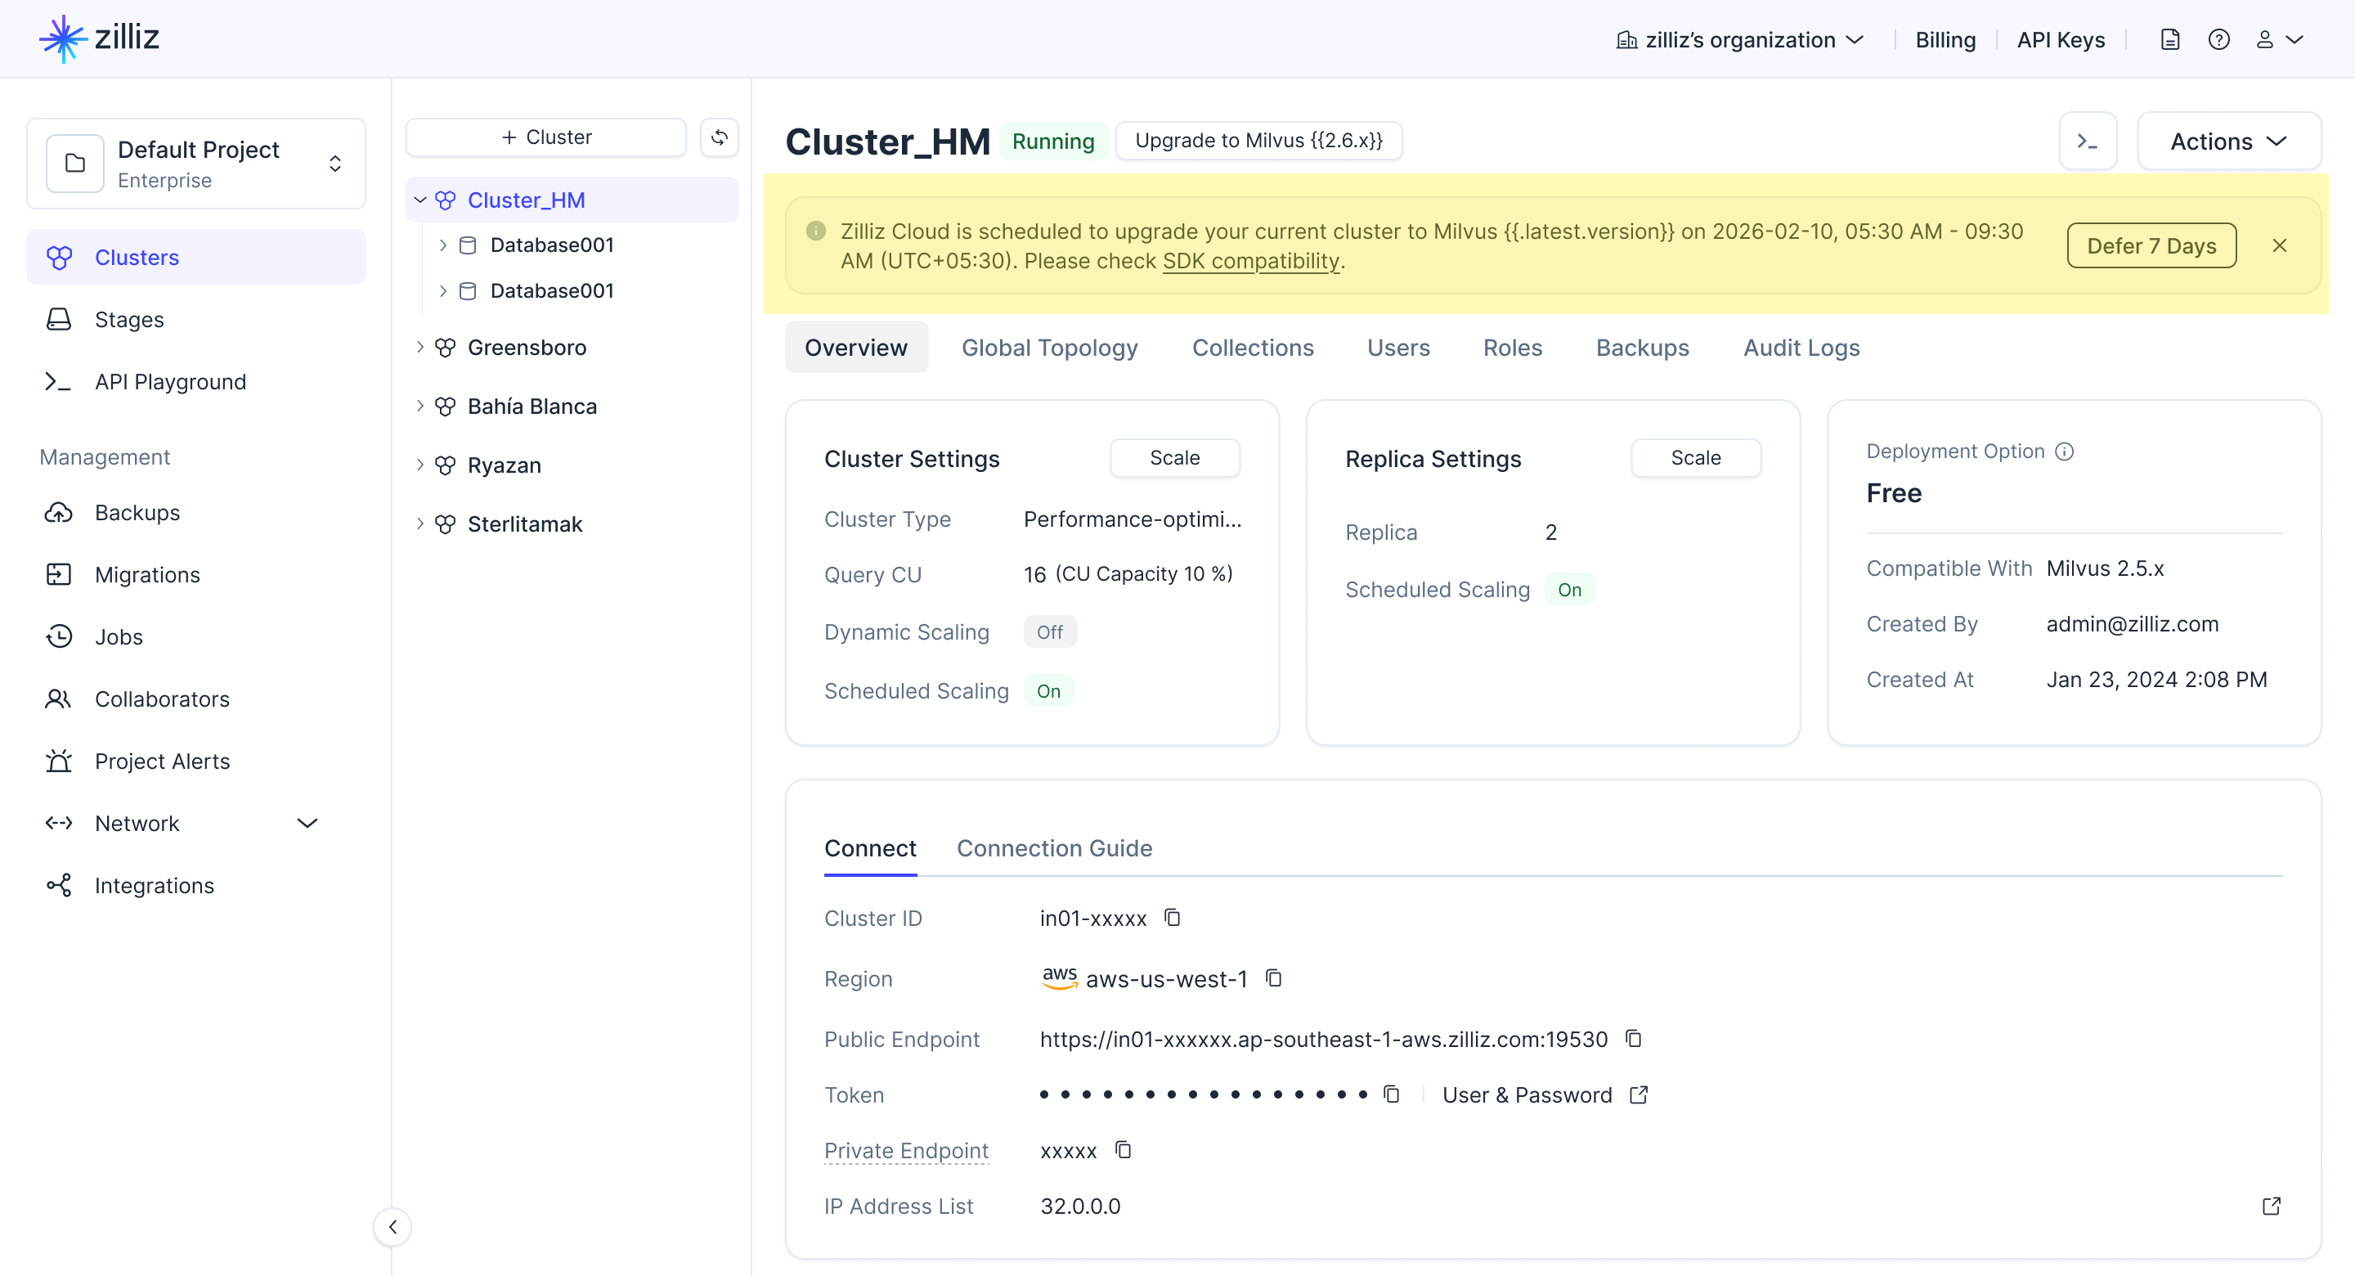Open the Actions dropdown
This screenshot has height=1276, width=2355.
(x=2228, y=141)
